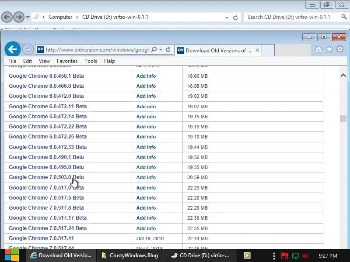
Task: Open Google Chrome 7.0.503.0 Beta link
Action: [46, 177]
